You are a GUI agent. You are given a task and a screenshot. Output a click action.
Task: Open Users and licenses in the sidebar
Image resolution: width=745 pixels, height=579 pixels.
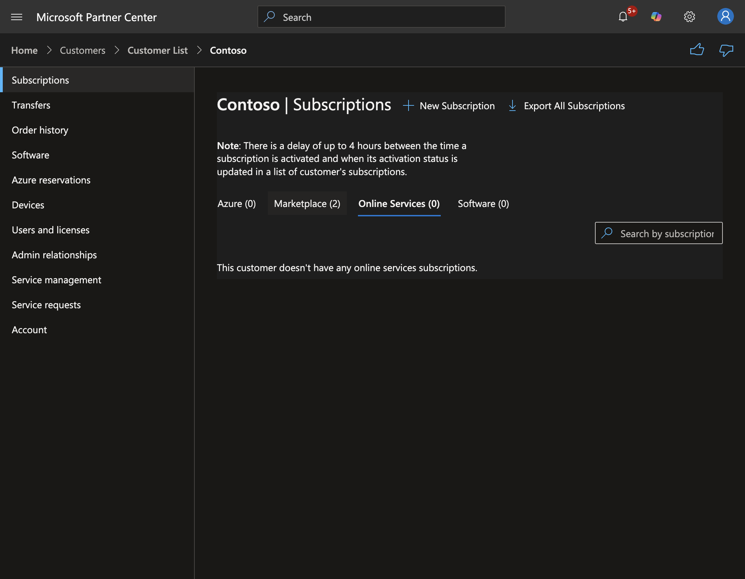(97, 230)
